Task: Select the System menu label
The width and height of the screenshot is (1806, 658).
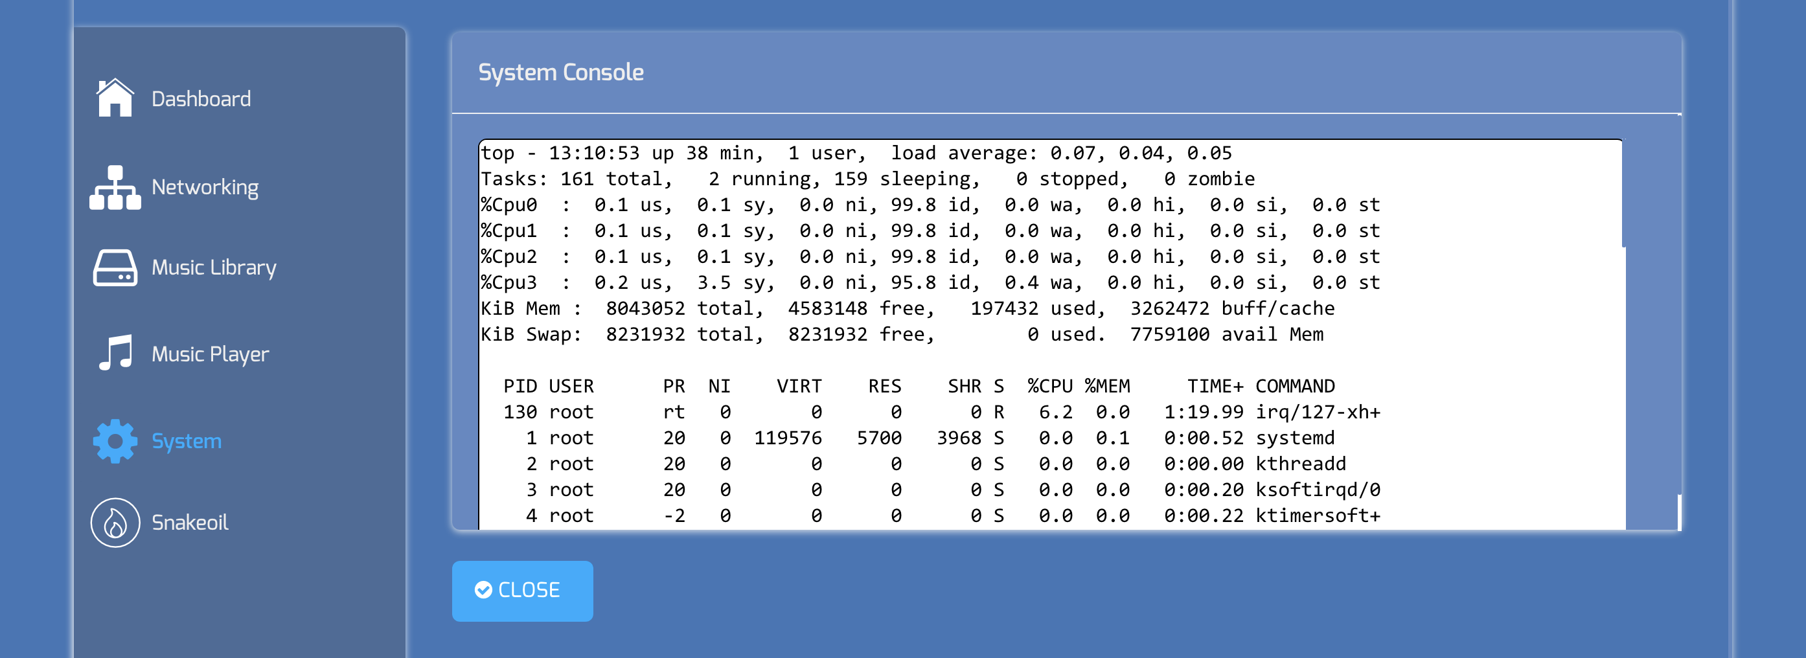Action: coord(187,442)
